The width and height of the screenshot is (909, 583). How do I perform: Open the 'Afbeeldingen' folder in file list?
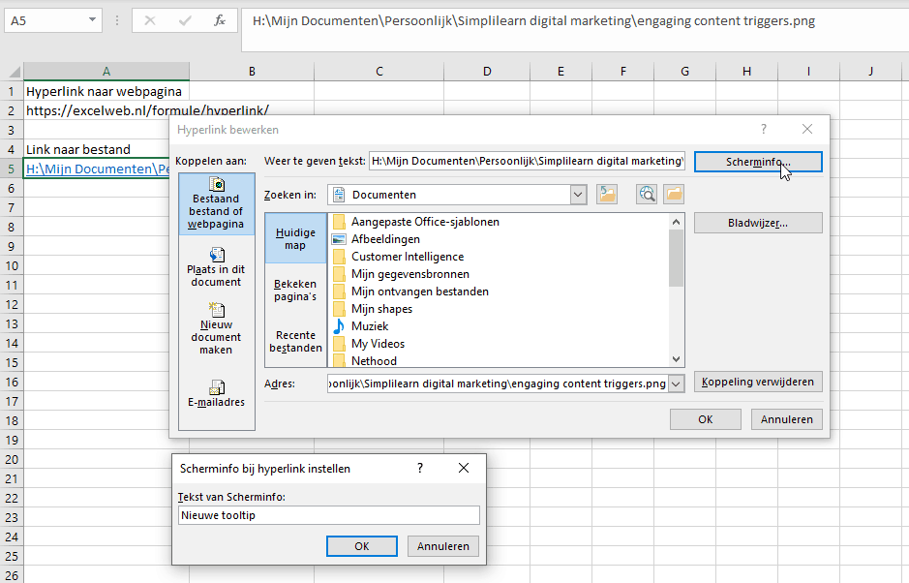(x=385, y=239)
